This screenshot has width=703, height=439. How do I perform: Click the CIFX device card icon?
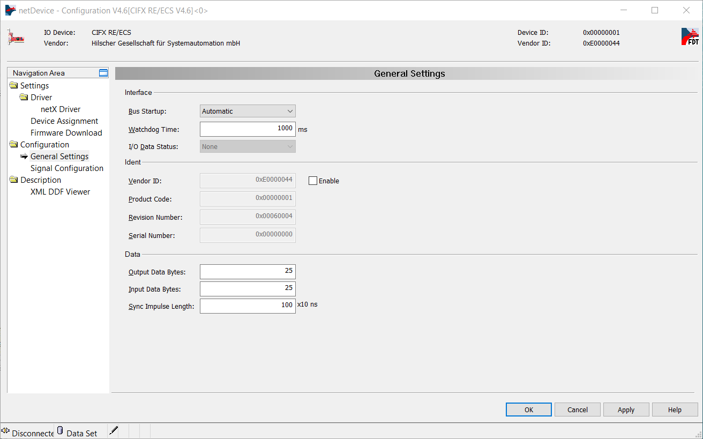(16, 38)
